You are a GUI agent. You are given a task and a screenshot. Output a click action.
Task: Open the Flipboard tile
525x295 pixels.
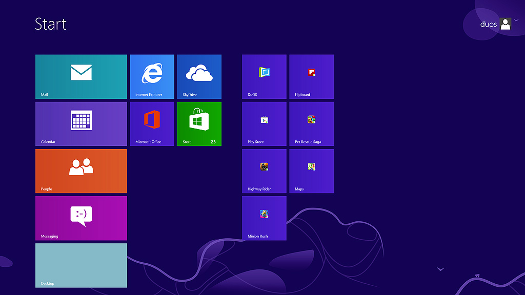[x=311, y=77]
